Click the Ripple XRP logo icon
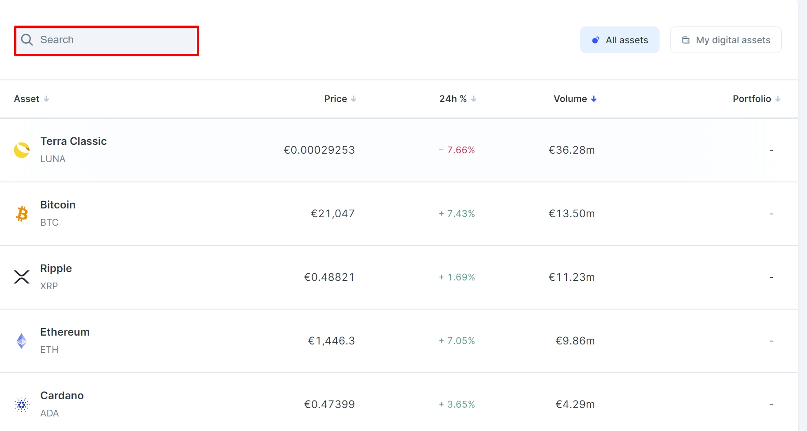 22,277
